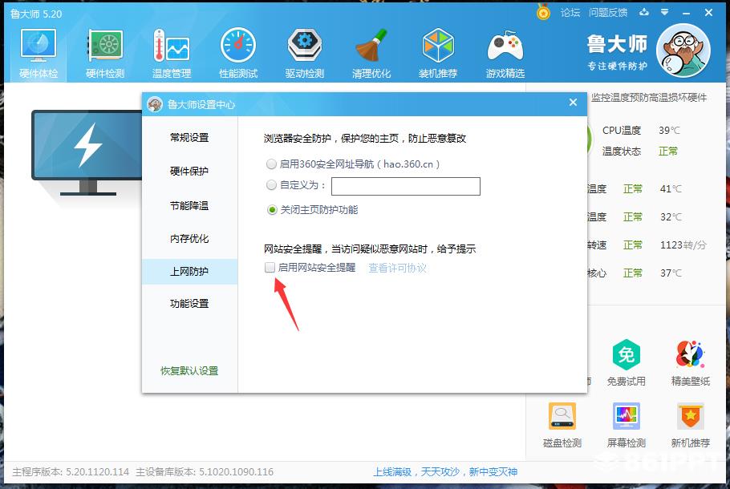Click CPU温度 label in monitor panel

click(x=622, y=131)
